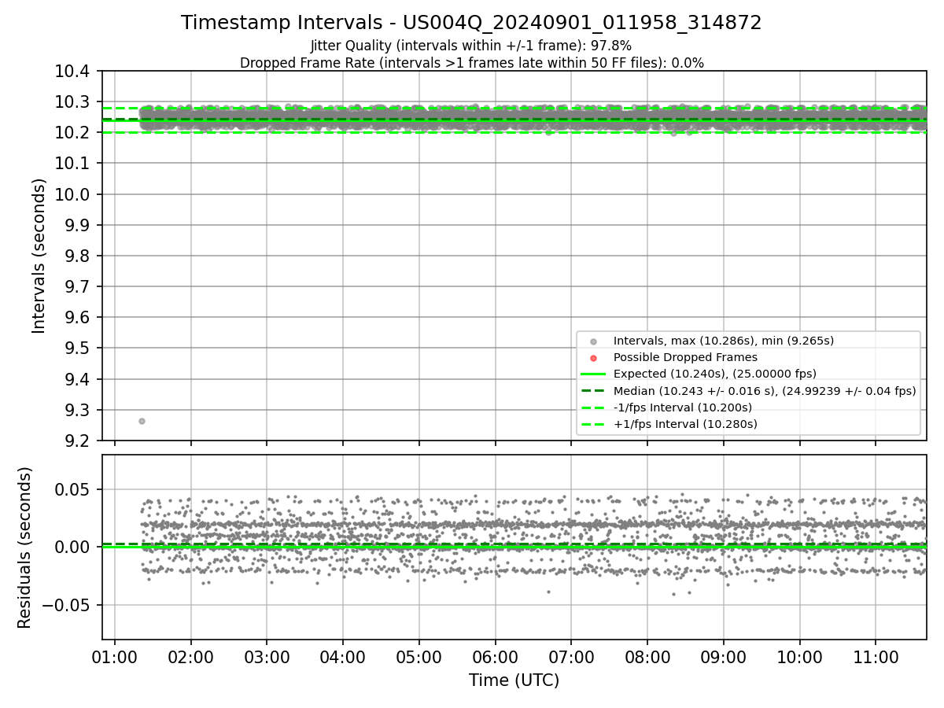Image resolution: width=944 pixels, height=708 pixels.
Task: Click the '01:00' x-axis tick label
Action: click(115, 657)
